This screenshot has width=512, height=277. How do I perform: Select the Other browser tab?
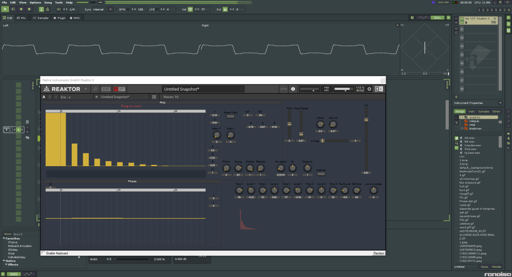point(496,111)
